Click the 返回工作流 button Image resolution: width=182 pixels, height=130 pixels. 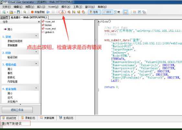click(17, 110)
